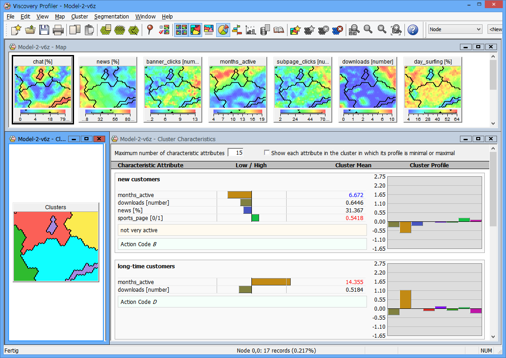Click the Print toolbar icon
This screenshot has height=358, width=506.
coord(58,30)
